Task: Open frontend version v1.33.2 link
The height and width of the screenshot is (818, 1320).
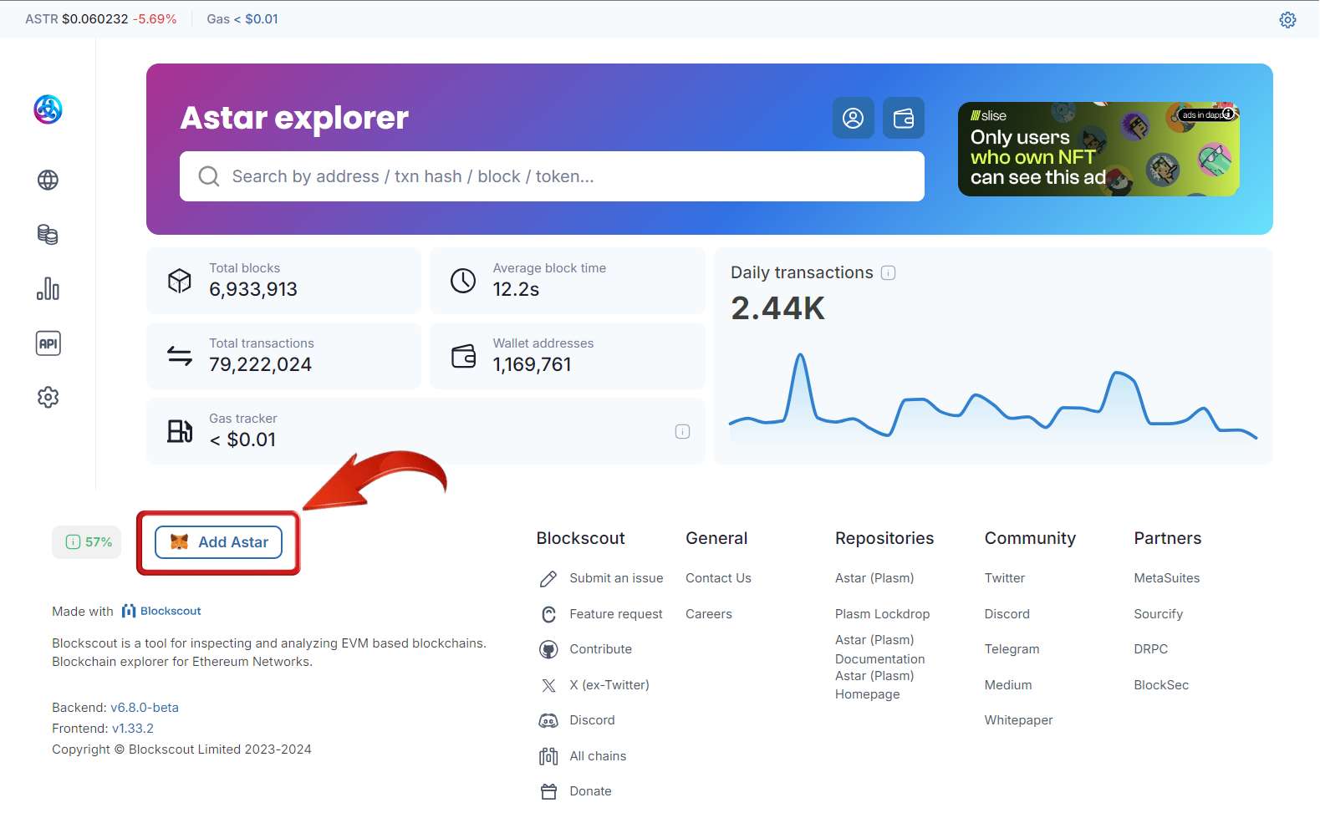Action: 133,729
